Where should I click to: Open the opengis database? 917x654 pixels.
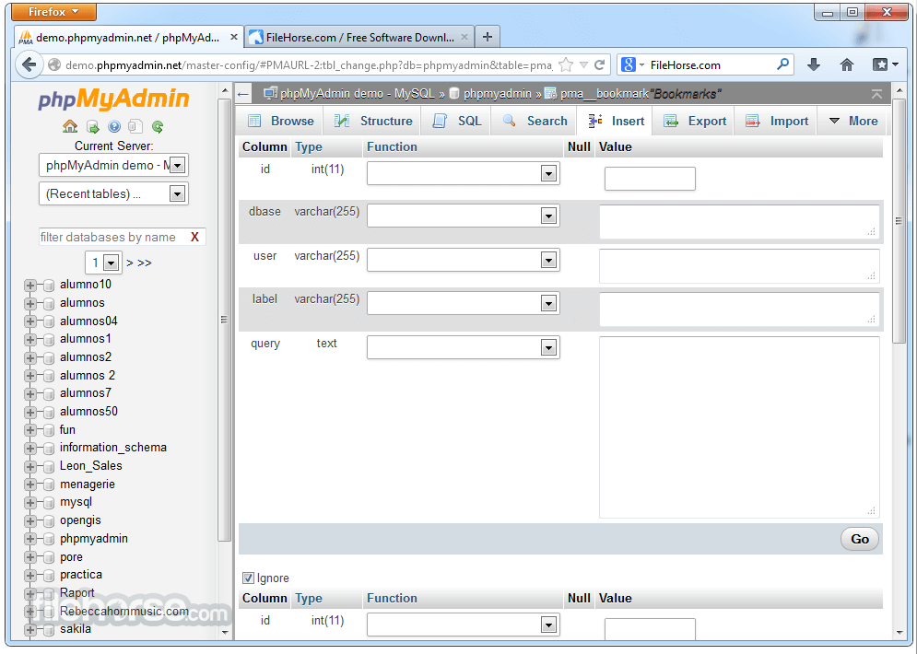point(80,520)
